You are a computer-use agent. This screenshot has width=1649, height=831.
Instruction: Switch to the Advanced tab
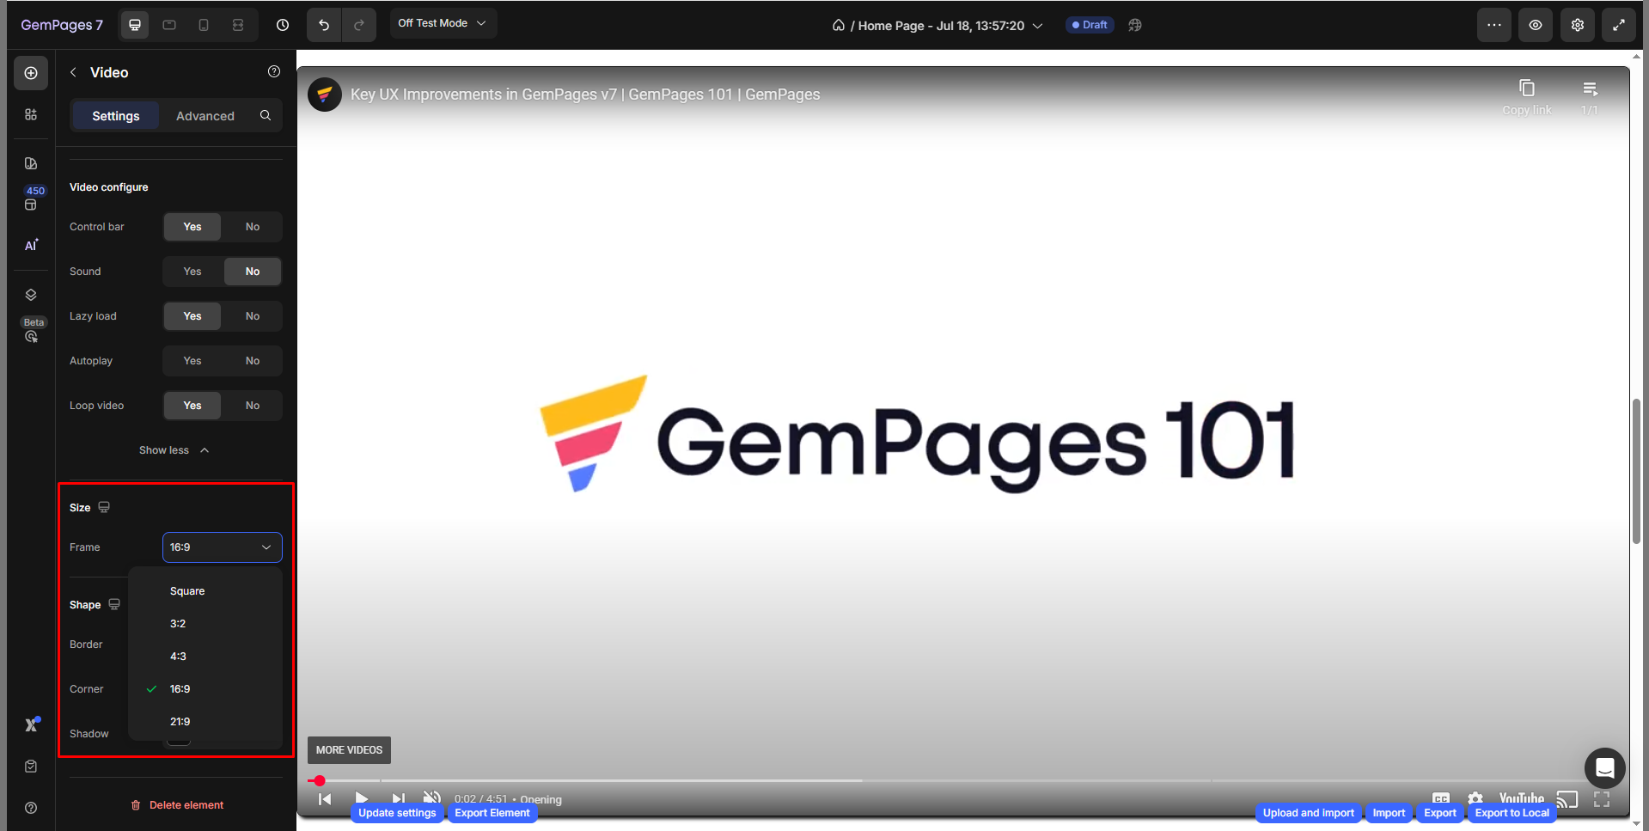(205, 116)
